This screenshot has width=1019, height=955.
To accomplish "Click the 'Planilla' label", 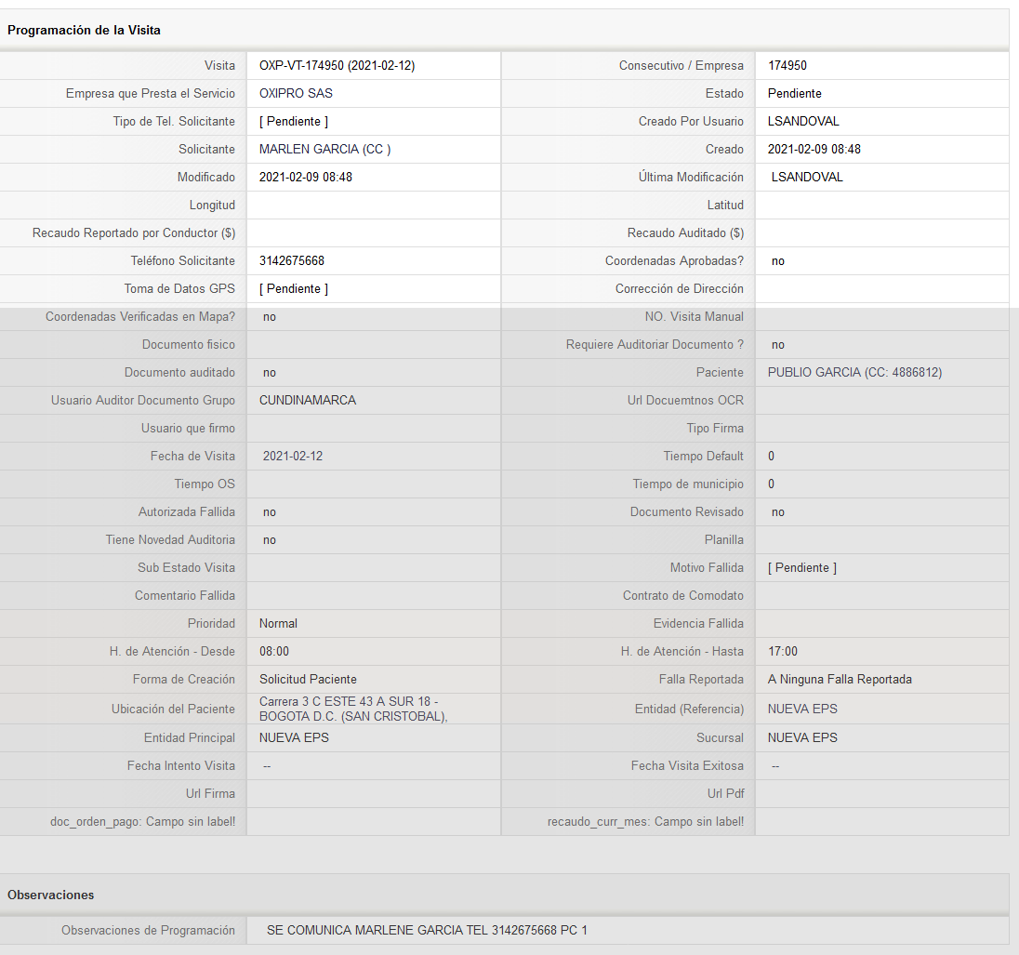I will coord(724,541).
